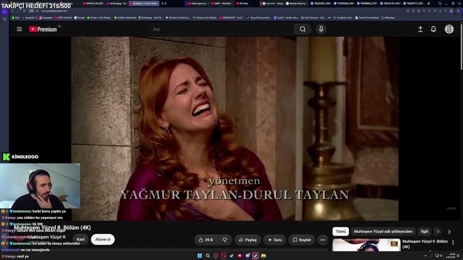The height and width of the screenshot is (260, 463).
Task: Click the page vertical scrollbar
Action: [x=461, y=47]
